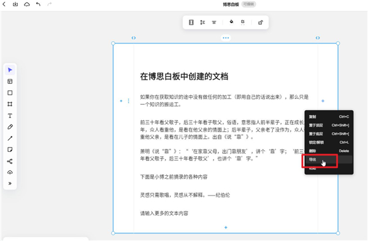Open the template/table tool in left toolbar
The image size is (368, 241).
(x=10, y=81)
